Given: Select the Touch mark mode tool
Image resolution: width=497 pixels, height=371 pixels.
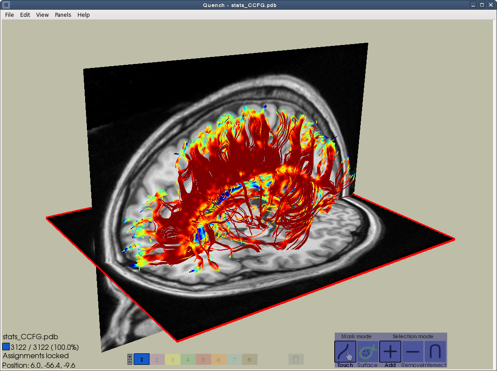Looking at the screenshot, I should [345, 352].
